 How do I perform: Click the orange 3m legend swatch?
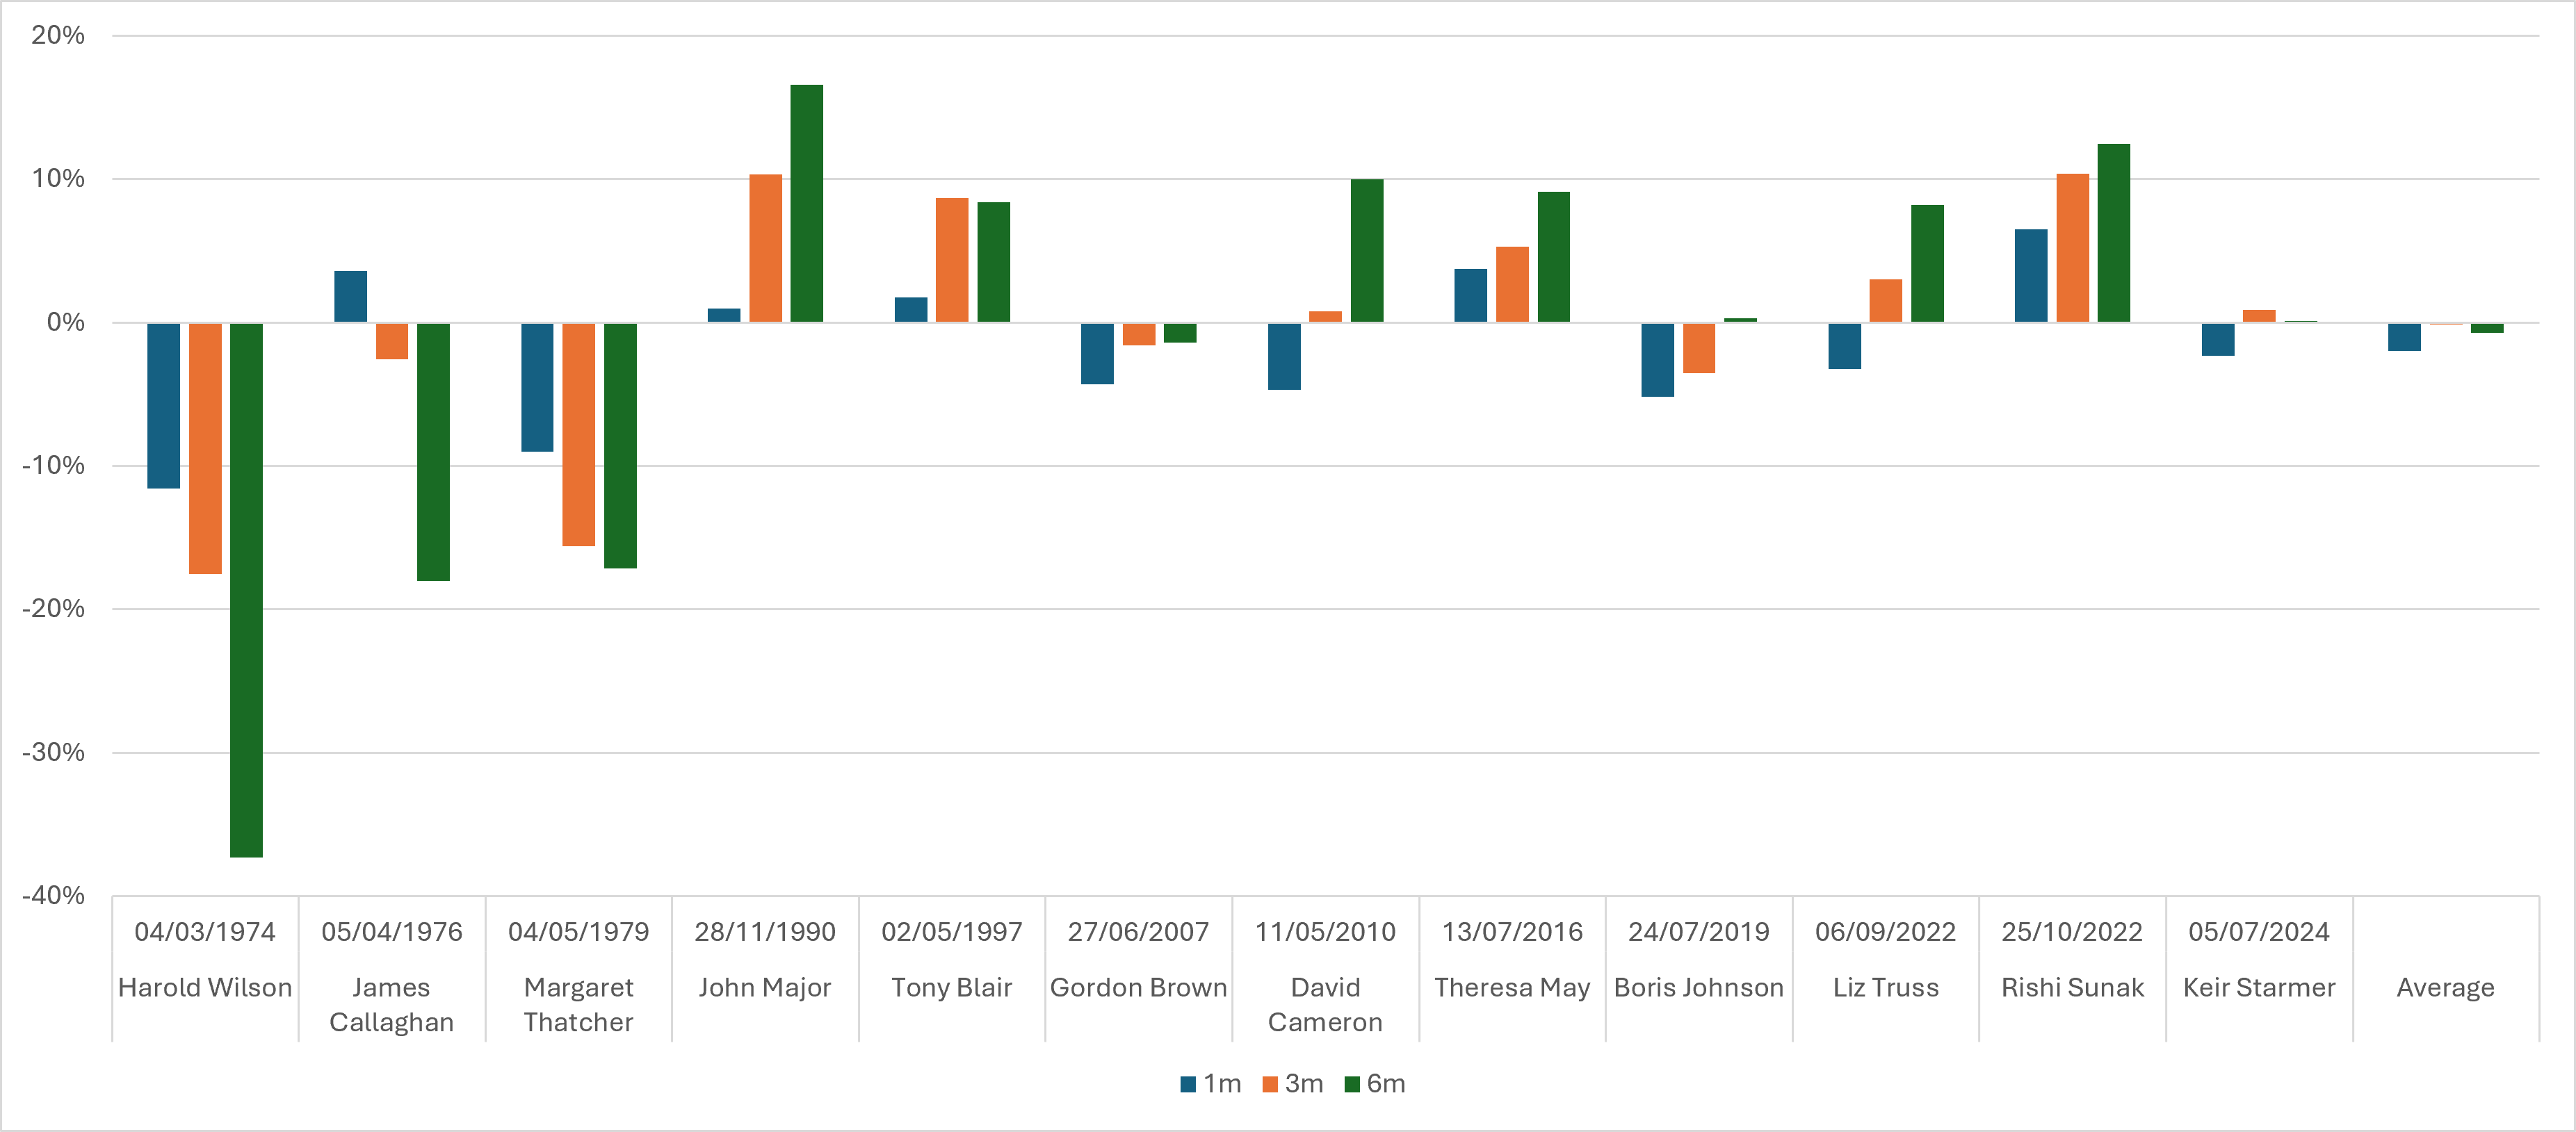(x=1270, y=1084)
